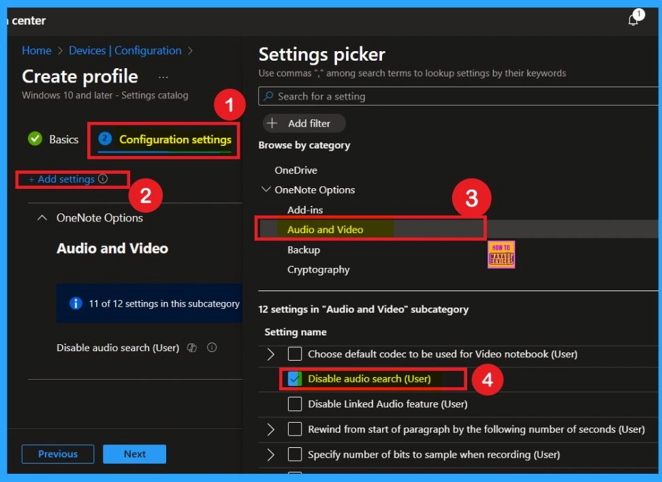Viewport: 662px width, 482px height.
Task: Click the search magnifier icon
Action: pos(268,96)
